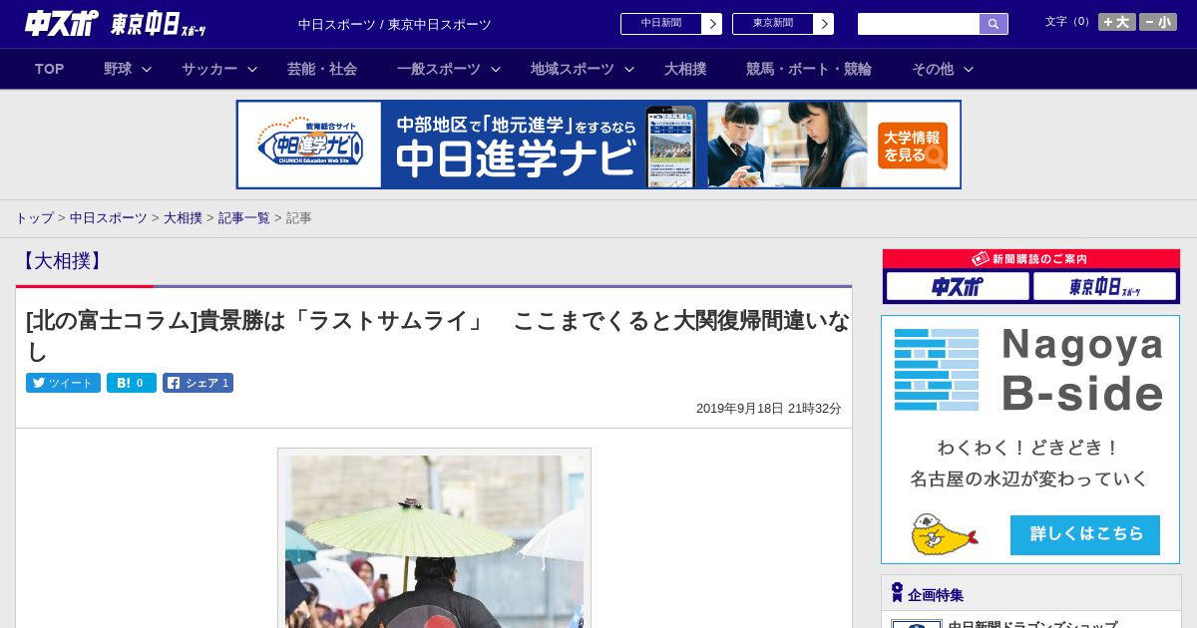Share article via Twitter ツイート button

[63, 383]
